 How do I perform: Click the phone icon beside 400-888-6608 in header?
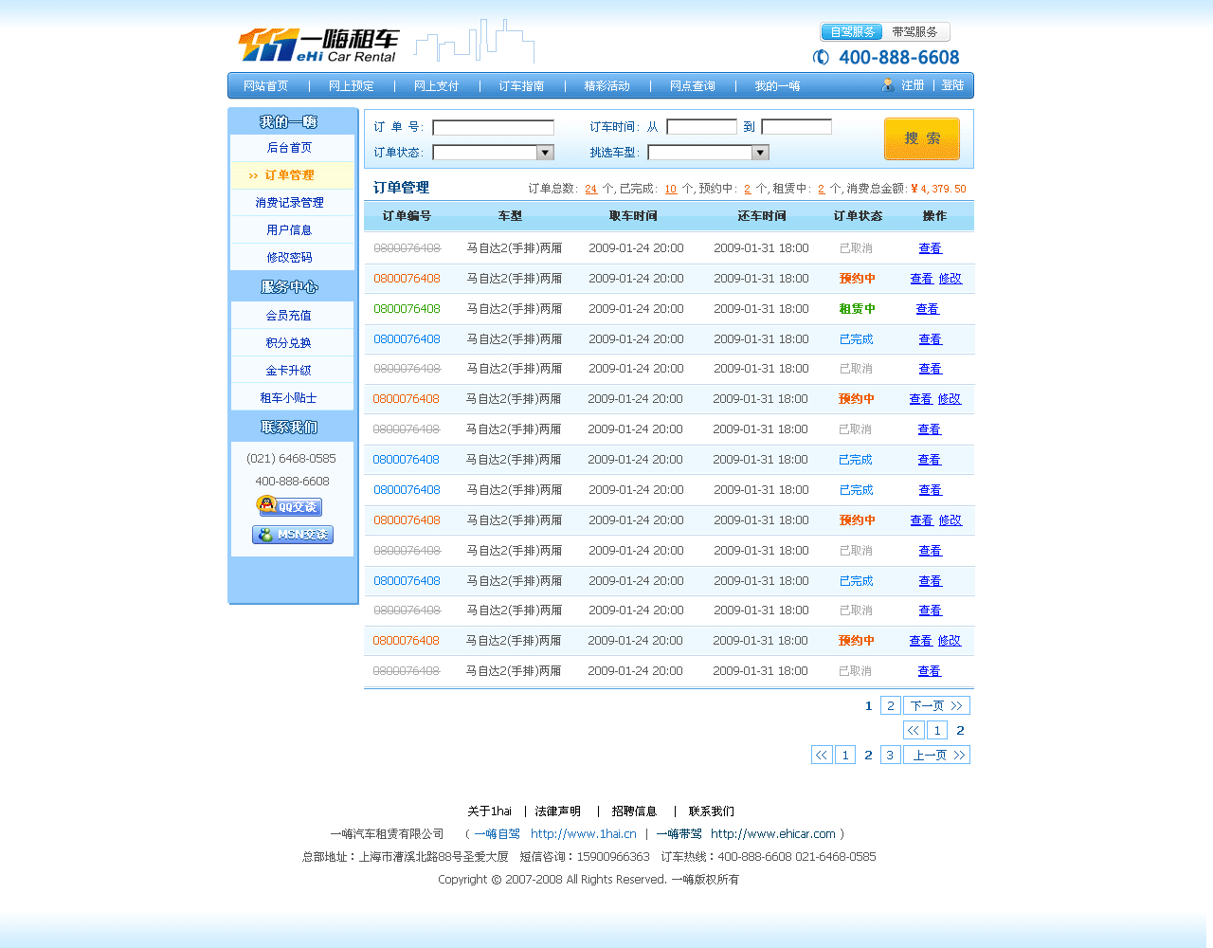click(821, 57)
